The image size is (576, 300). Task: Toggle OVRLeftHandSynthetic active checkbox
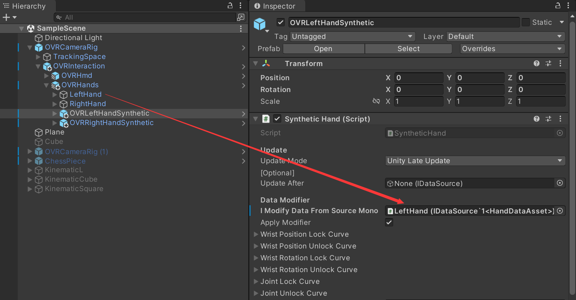coord(281,22)
